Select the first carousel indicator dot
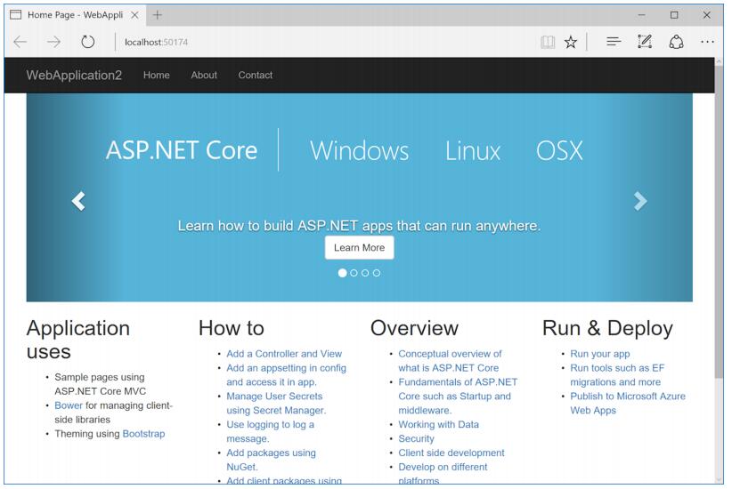Screen dimensions: 732x489 (x=342, y=273)
